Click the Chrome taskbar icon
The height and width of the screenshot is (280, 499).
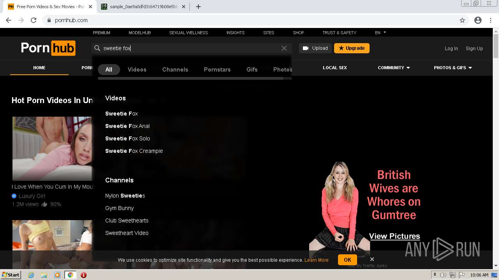70,275
